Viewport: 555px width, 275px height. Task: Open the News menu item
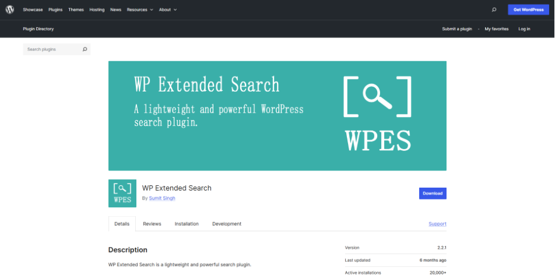[x=116, y=10]
